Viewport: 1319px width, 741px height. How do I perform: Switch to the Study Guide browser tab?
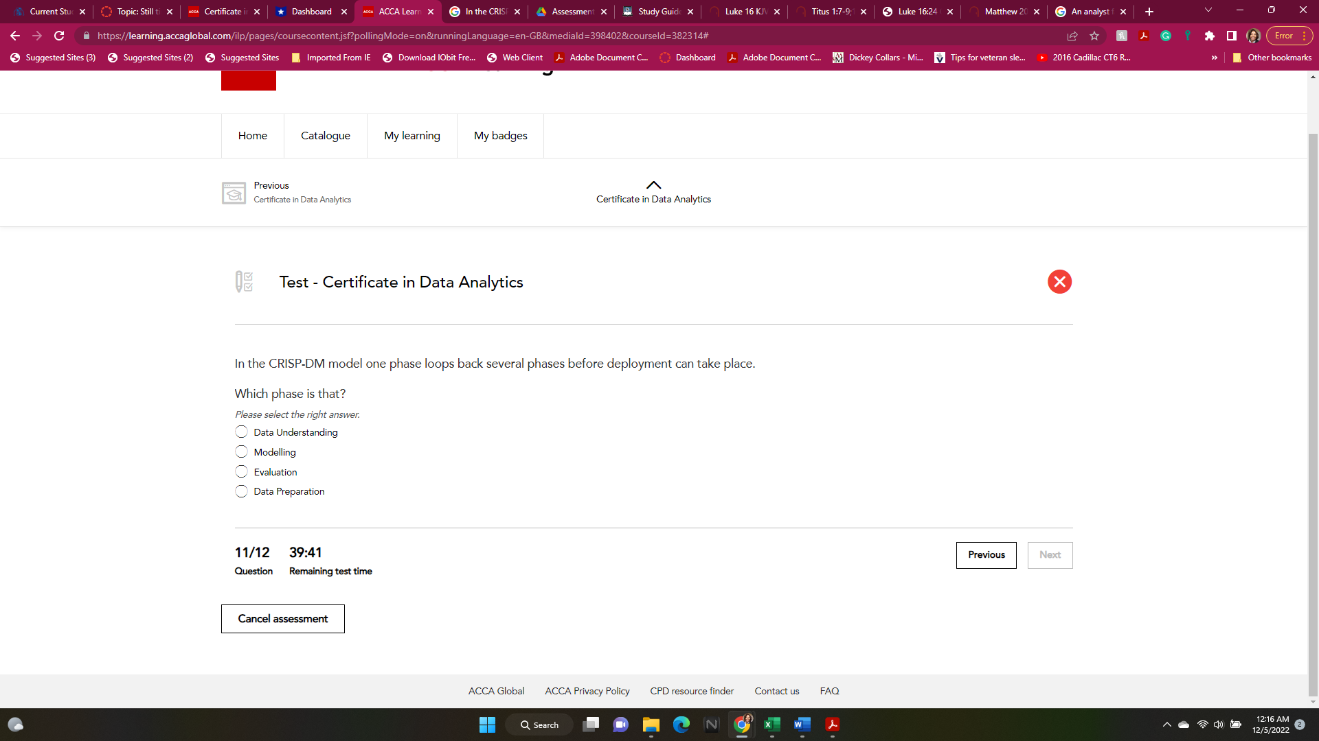(x=657, y=12)
